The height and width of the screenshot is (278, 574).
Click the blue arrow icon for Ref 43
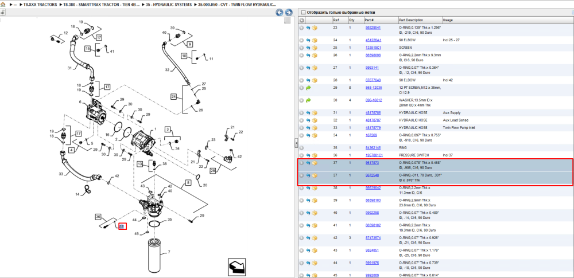click(x=308, y=250)
